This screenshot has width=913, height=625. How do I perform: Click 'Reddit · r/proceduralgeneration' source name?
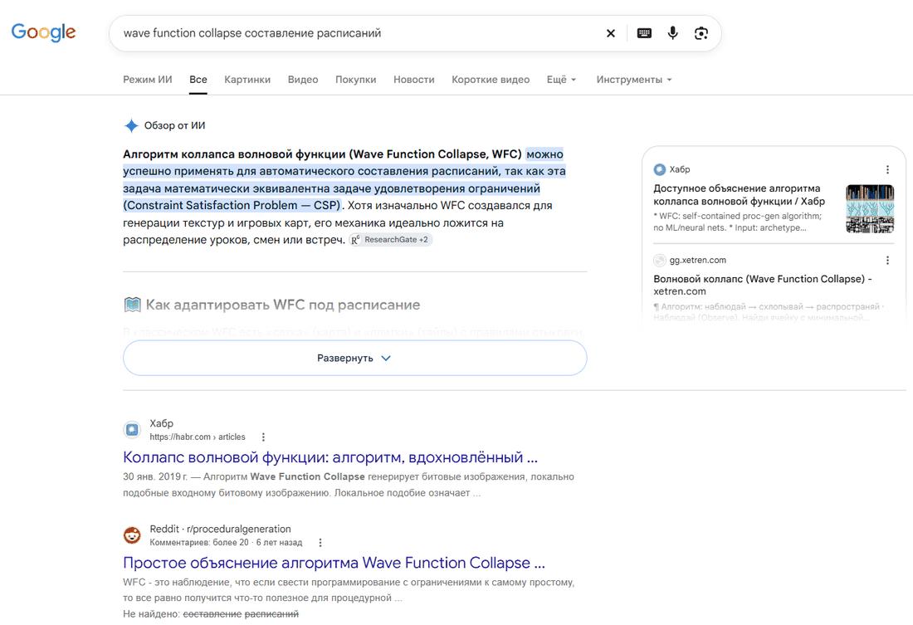[220, 529]
